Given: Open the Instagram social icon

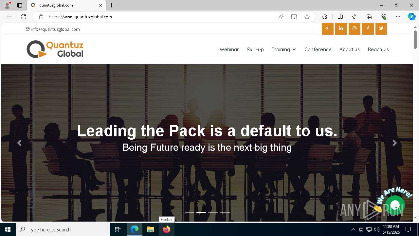Looking at the screenshot, I should pos(355,29).
